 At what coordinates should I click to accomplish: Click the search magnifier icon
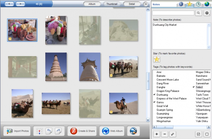tap(199, 13)
